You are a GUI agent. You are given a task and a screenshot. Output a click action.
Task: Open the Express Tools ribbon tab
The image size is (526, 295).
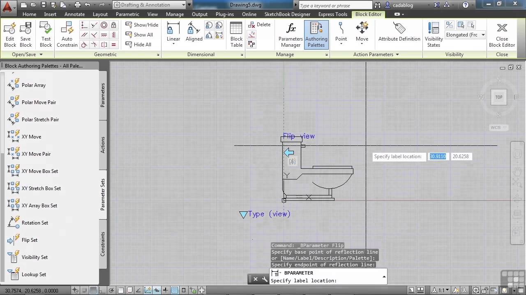pyautogui.click(x=333, y=14)
